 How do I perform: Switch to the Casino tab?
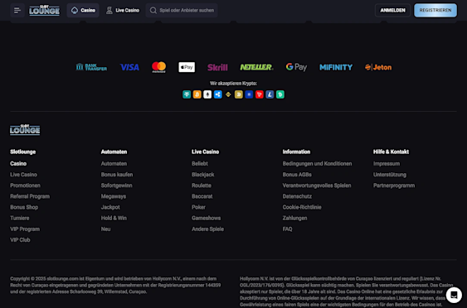(x=83, y=11)
